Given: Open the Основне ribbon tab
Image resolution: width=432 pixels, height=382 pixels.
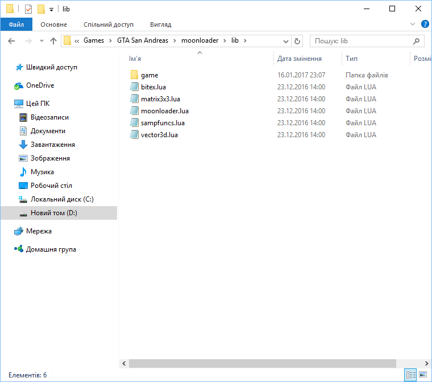Looking at the screenshot, I should 54,24.
